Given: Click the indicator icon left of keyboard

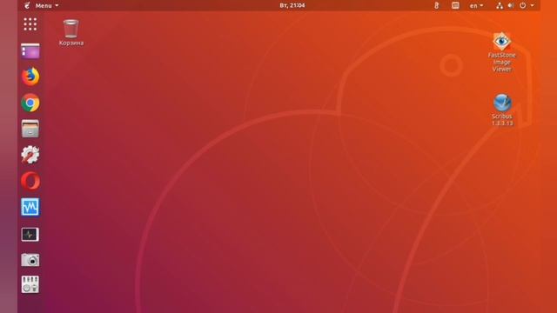Looking at the screenshot, I should click(437, 6).
